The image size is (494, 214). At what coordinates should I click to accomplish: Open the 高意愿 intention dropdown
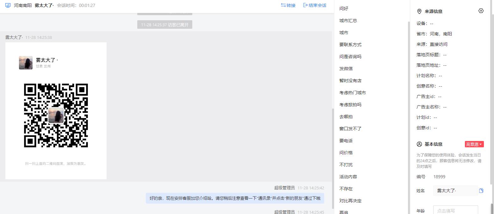pos(474,144)
